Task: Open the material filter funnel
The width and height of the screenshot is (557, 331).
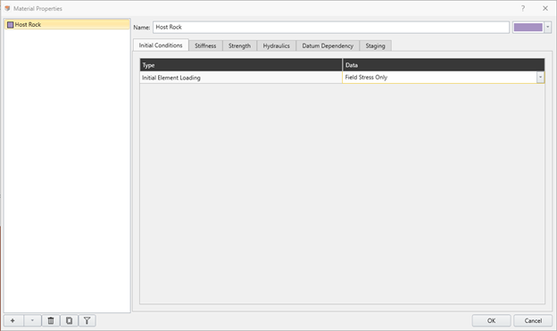Action: point(87,320)
